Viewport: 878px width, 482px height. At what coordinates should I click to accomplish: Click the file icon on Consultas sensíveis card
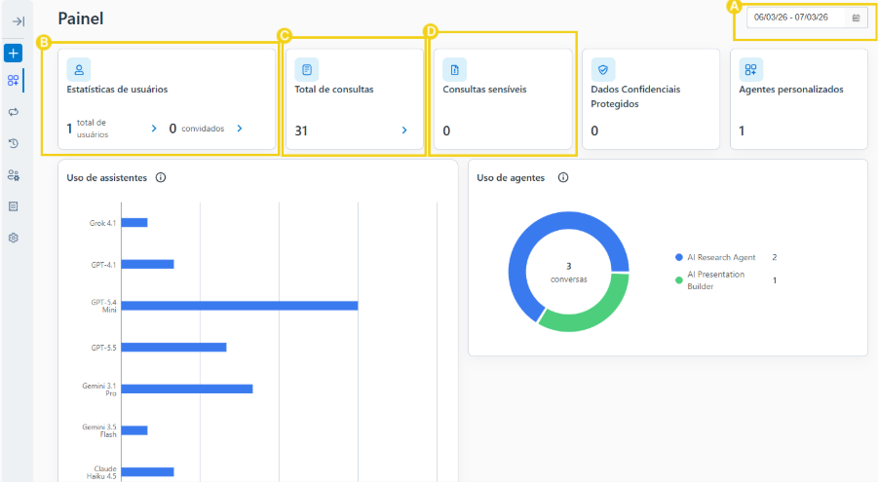click(x=455, y=69)
